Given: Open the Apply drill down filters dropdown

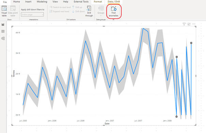Looking at the screenshot, I should 32,14.
